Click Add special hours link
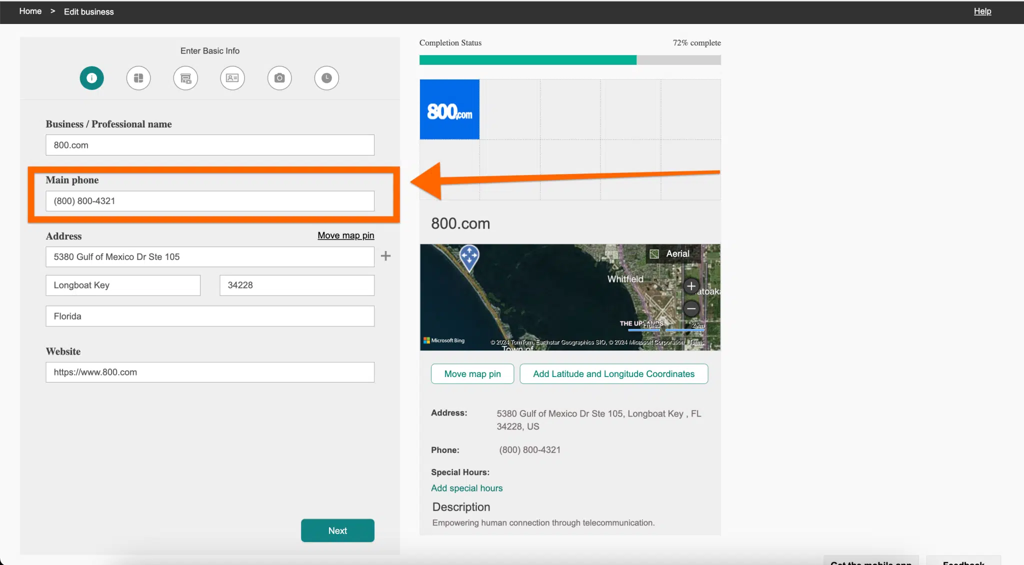The image size is (1024, 565). pyautogui.click(x=467, y=488)
